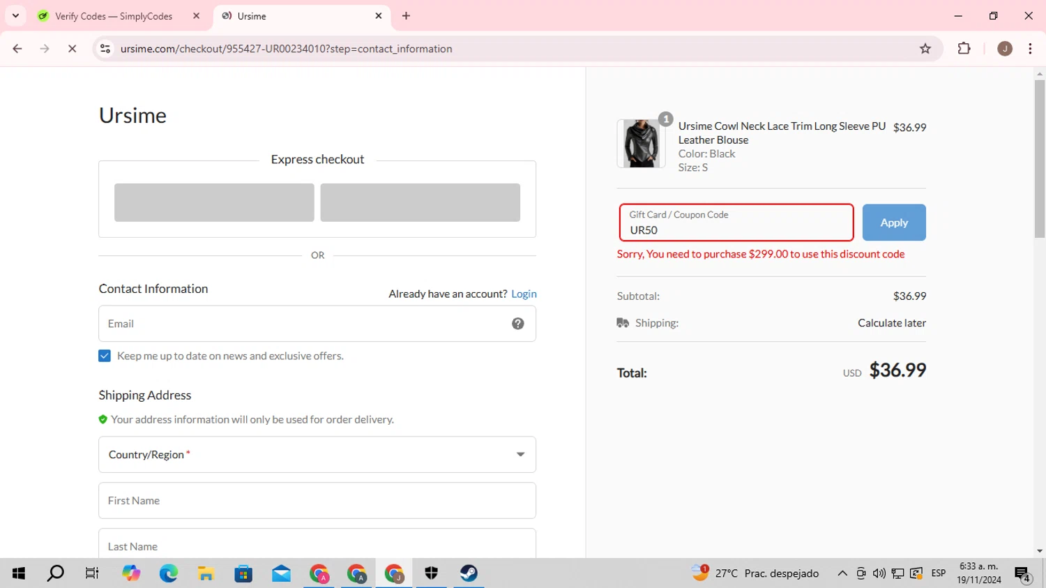This screenshot has height=588, width=1046.
Task: Click the page vertical scrollbar
Action: (x=1040, y=159)
